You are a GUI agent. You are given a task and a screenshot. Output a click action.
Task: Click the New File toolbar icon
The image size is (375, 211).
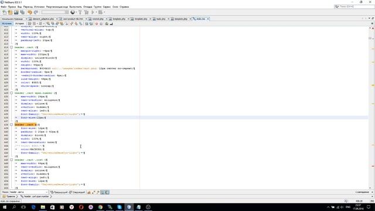coord(4,12)
